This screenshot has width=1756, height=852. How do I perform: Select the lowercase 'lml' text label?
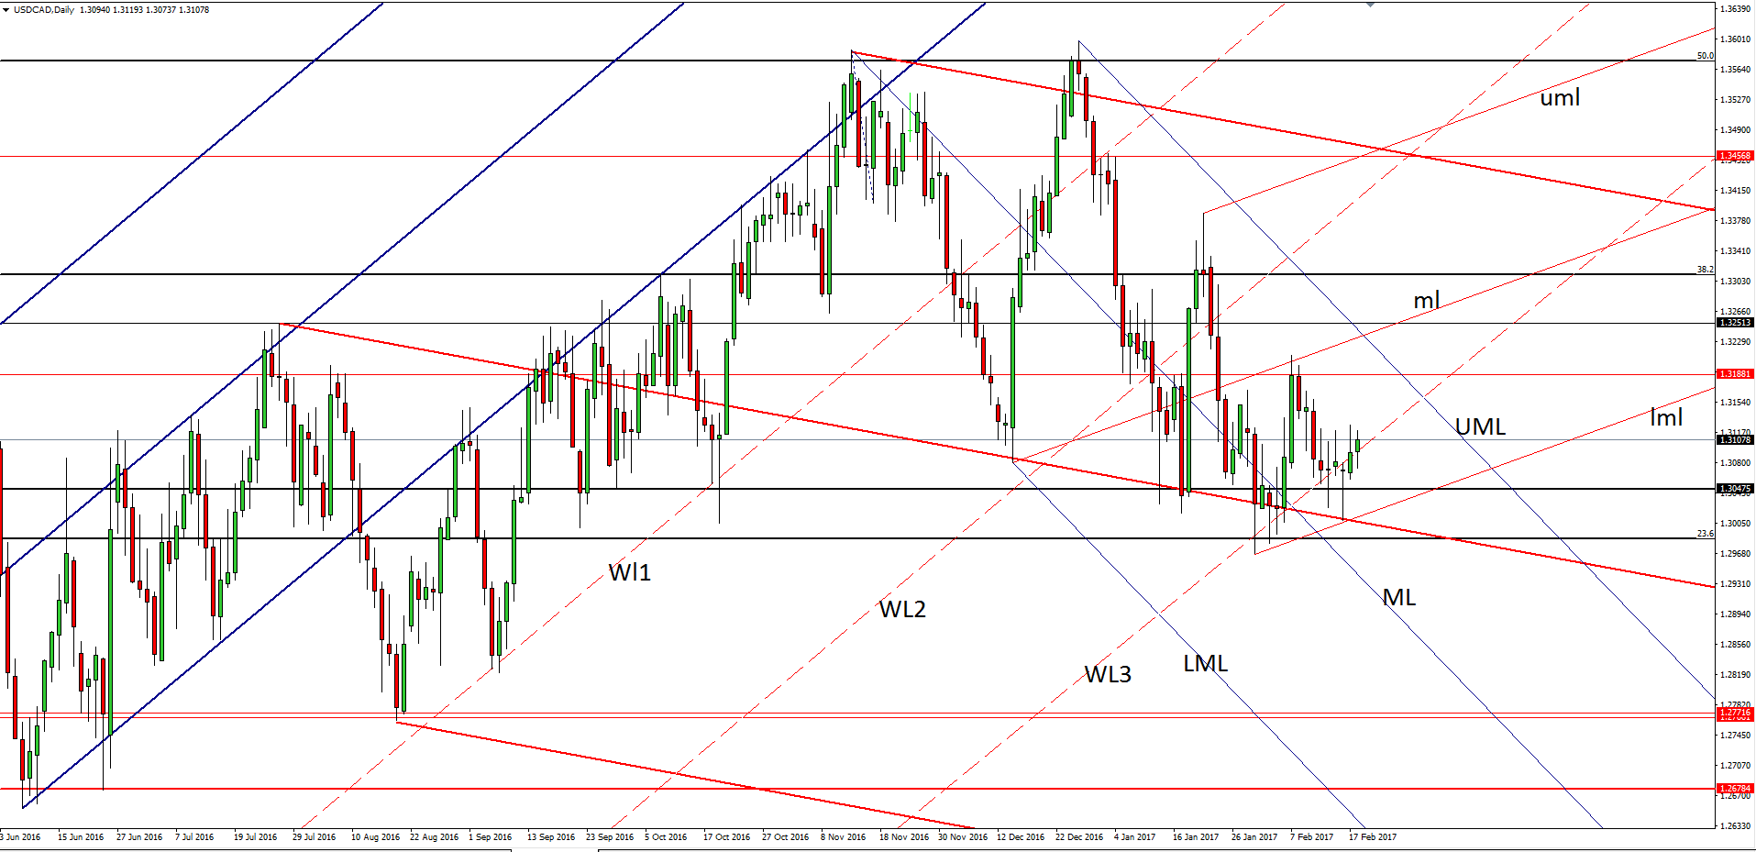click(1666, 417)
